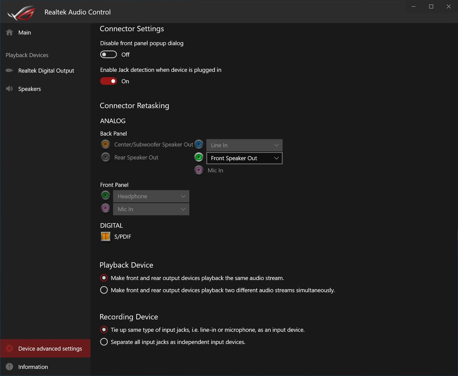The width and height of the screenshot is (458, 376).
Task: Click the green Front Speaker Out jack
Action: click(199, 157)
